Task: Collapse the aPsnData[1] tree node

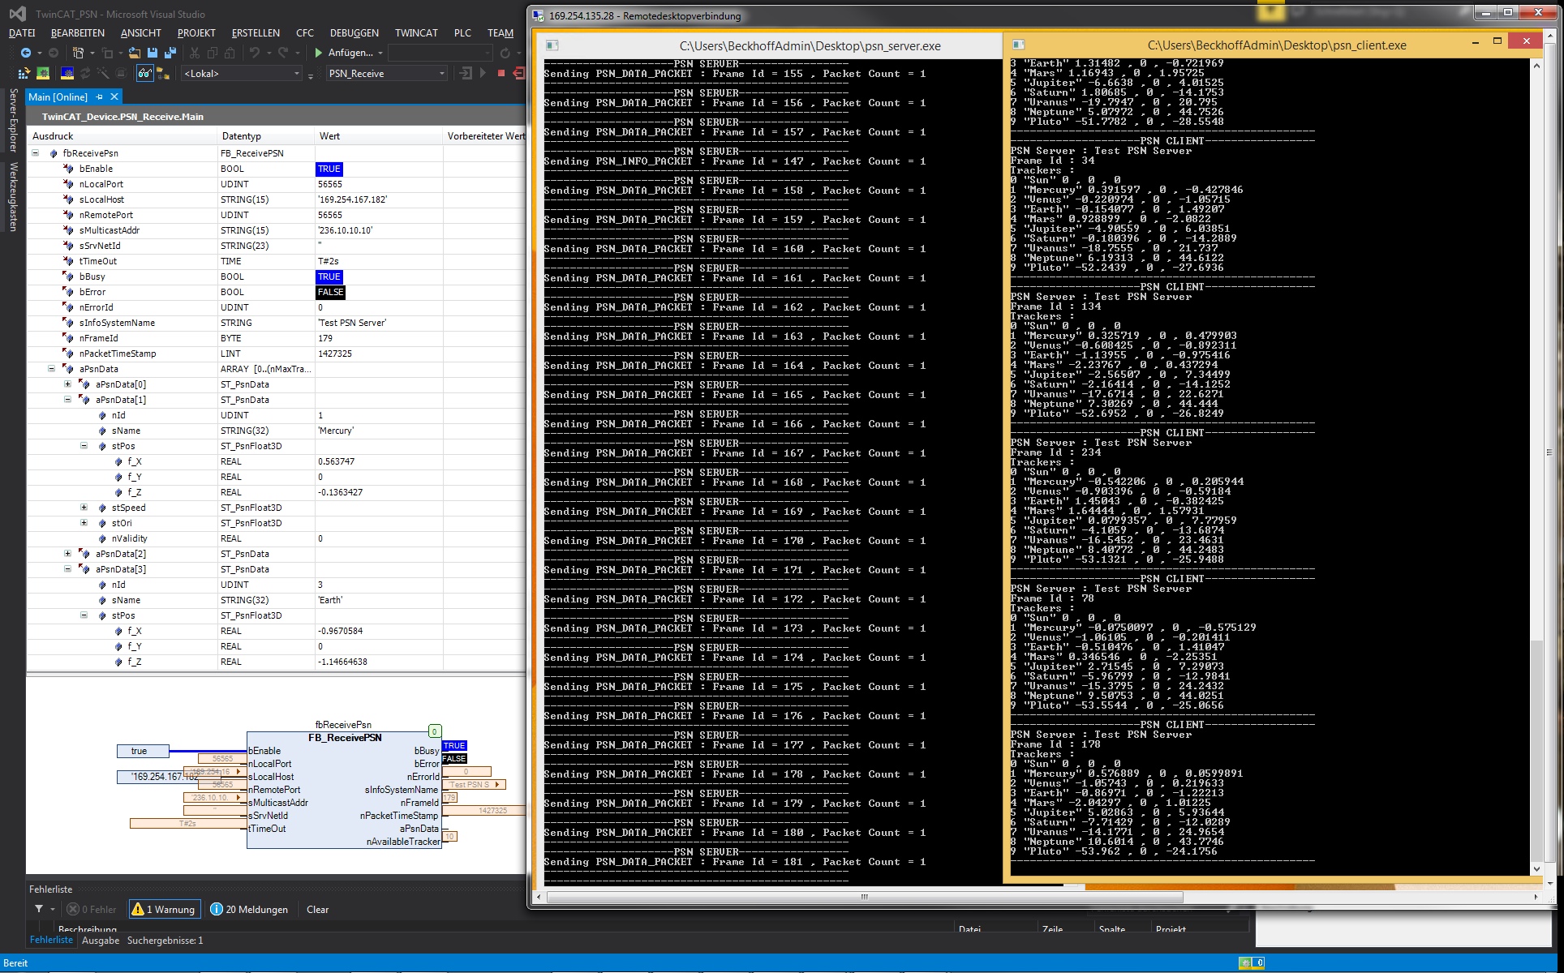Action: 68,400
